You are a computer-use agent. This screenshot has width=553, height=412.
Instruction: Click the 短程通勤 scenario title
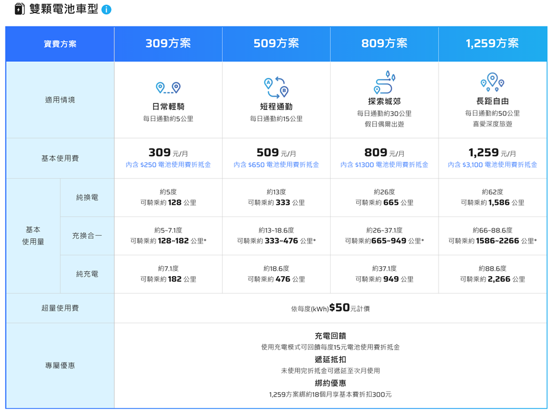pos(276,107)
